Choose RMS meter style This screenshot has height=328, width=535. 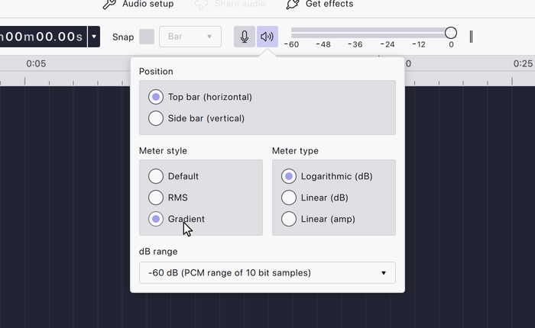click(x=156, y=198)
